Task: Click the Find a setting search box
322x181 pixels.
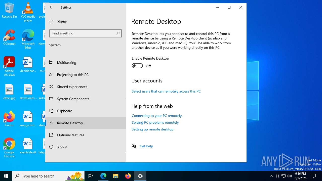Action: click(86, 33)
